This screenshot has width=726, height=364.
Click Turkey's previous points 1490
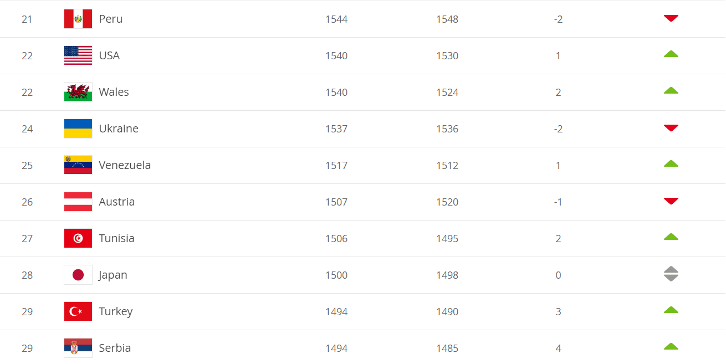447,311
